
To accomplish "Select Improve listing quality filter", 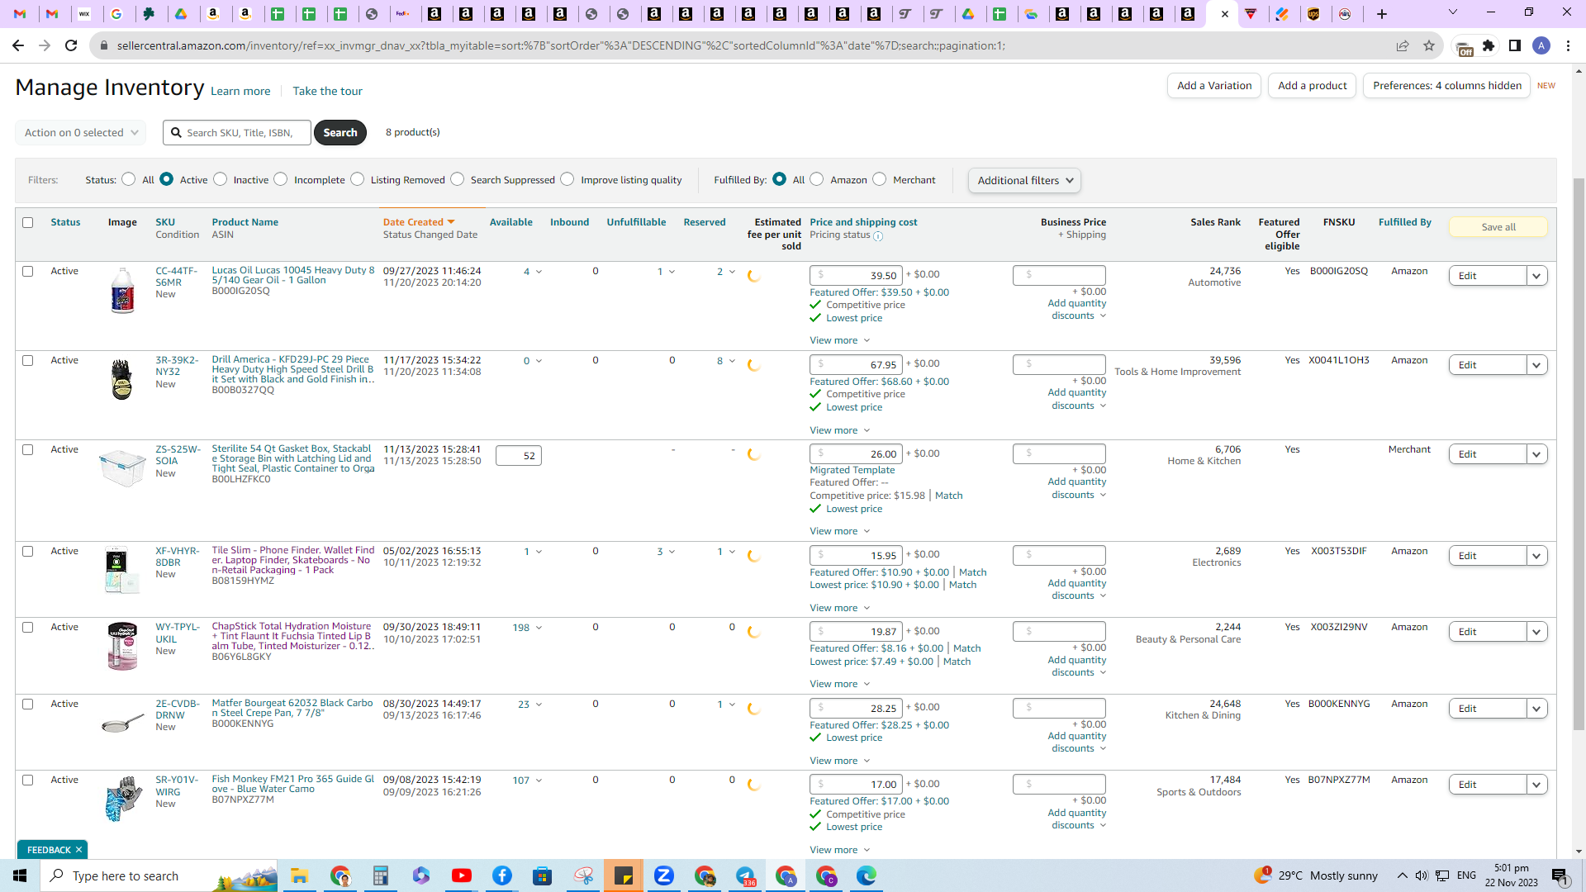I will point(567,179).
